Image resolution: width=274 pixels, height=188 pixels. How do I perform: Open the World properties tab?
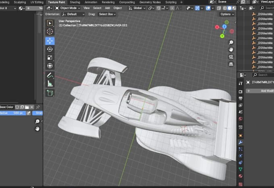pos(241,119)
